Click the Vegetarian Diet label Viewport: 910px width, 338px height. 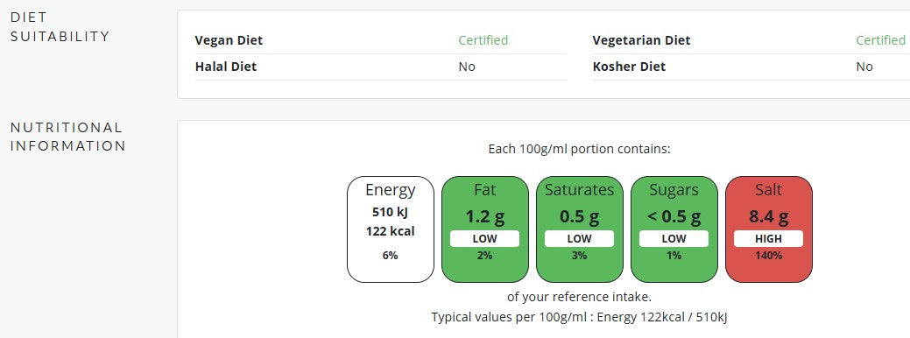tap(641, 40)
